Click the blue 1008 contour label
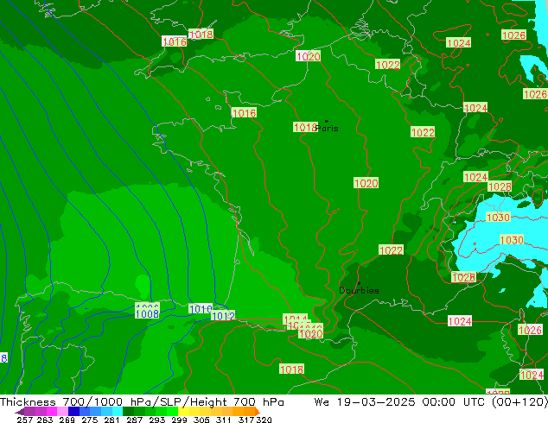The image size is (548, 423). [x=147, y=313]
